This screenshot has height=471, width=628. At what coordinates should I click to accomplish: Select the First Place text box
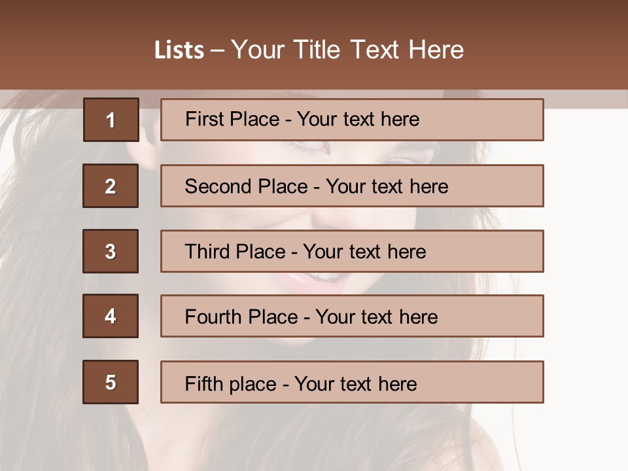352,120
